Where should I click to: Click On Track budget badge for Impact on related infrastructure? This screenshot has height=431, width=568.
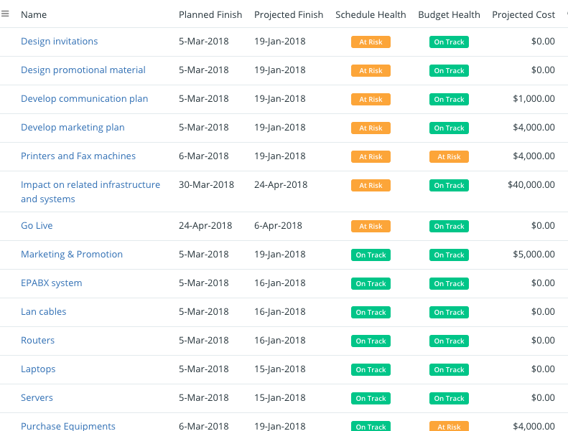click(x=449, y=185)
